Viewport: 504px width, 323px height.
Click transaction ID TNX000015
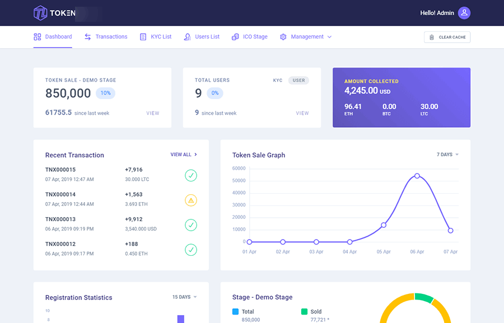click(60, 170)
